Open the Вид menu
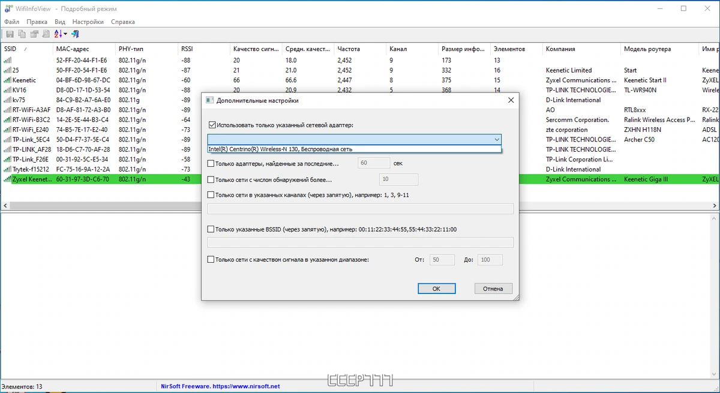 tap(60, 22)
